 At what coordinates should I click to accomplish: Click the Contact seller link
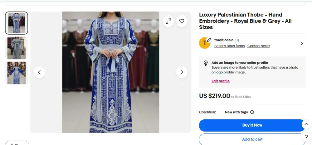(x=258, y=46)
